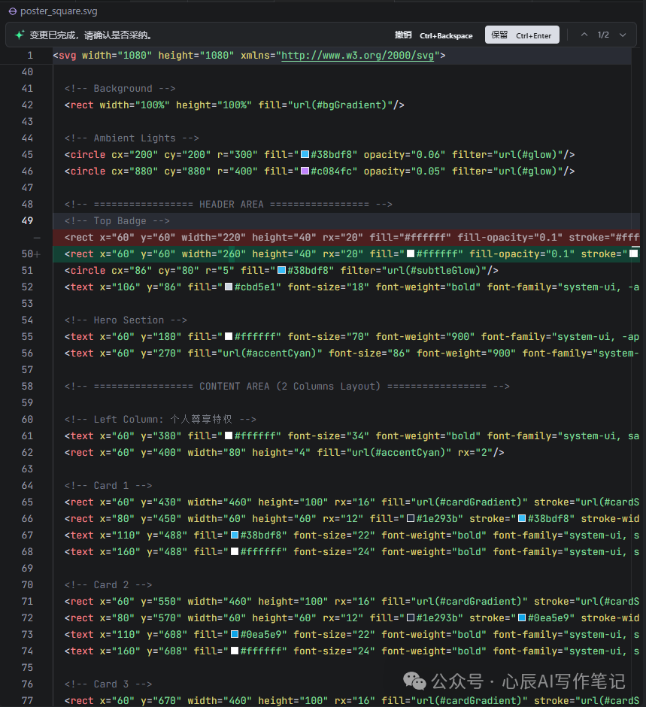Click the dark #1e293b swatch on line 66
Viewport: 646px width, 707px height.
[x=411, y=519]
